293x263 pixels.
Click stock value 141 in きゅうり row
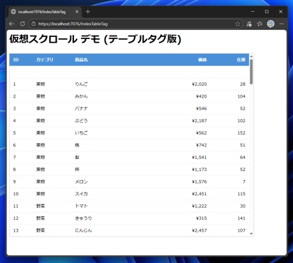pos(241,218)
